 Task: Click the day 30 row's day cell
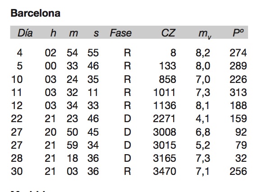[17, 171]
